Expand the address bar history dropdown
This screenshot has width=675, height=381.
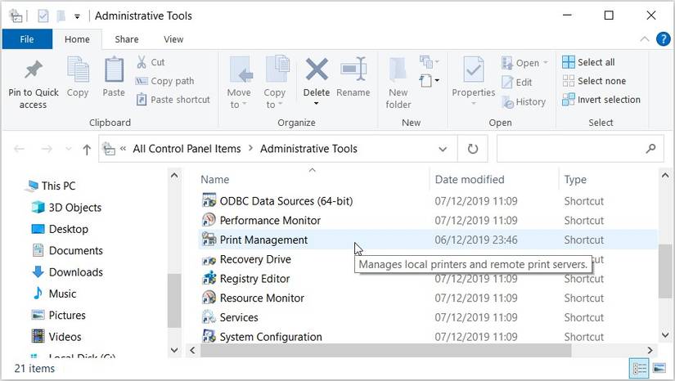point(443,150)
